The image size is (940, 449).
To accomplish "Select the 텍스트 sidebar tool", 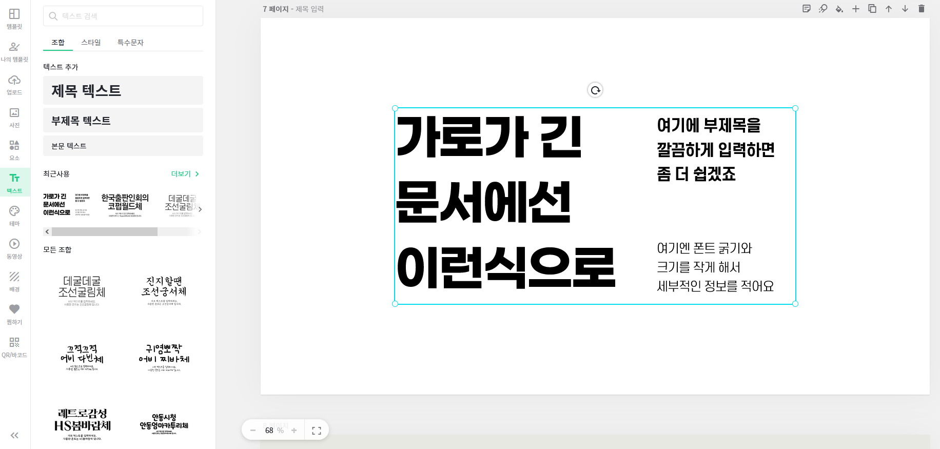I will [x=14, y=183].
